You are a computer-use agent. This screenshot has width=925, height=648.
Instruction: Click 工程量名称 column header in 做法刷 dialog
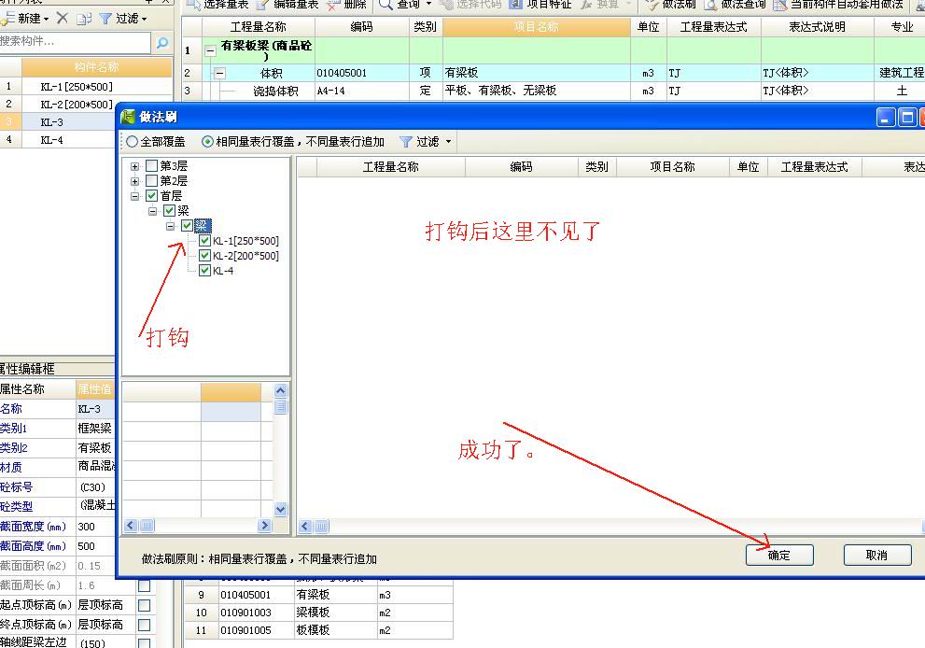click(x=390, y=167)
